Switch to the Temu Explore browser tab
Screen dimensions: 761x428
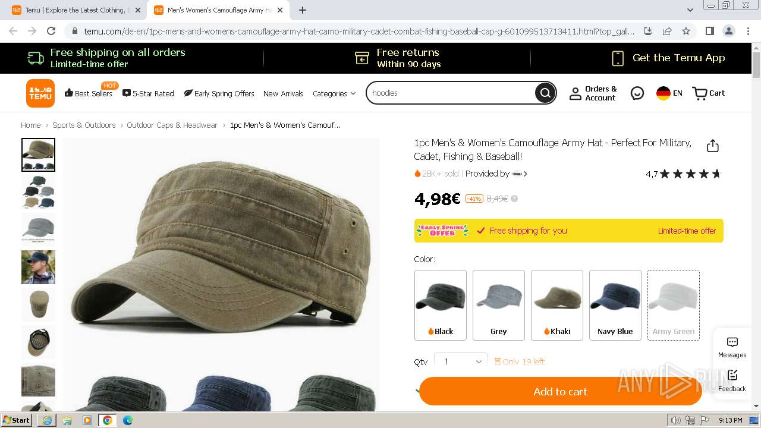pyautogui.click(x=76, y=10)
